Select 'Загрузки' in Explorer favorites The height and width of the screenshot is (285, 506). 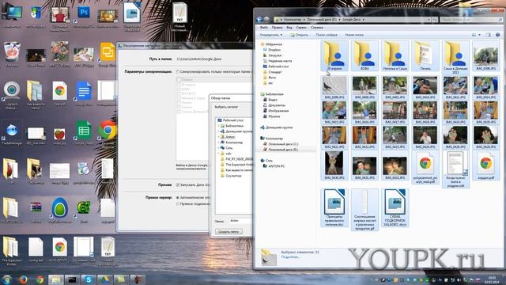[272, 55]
